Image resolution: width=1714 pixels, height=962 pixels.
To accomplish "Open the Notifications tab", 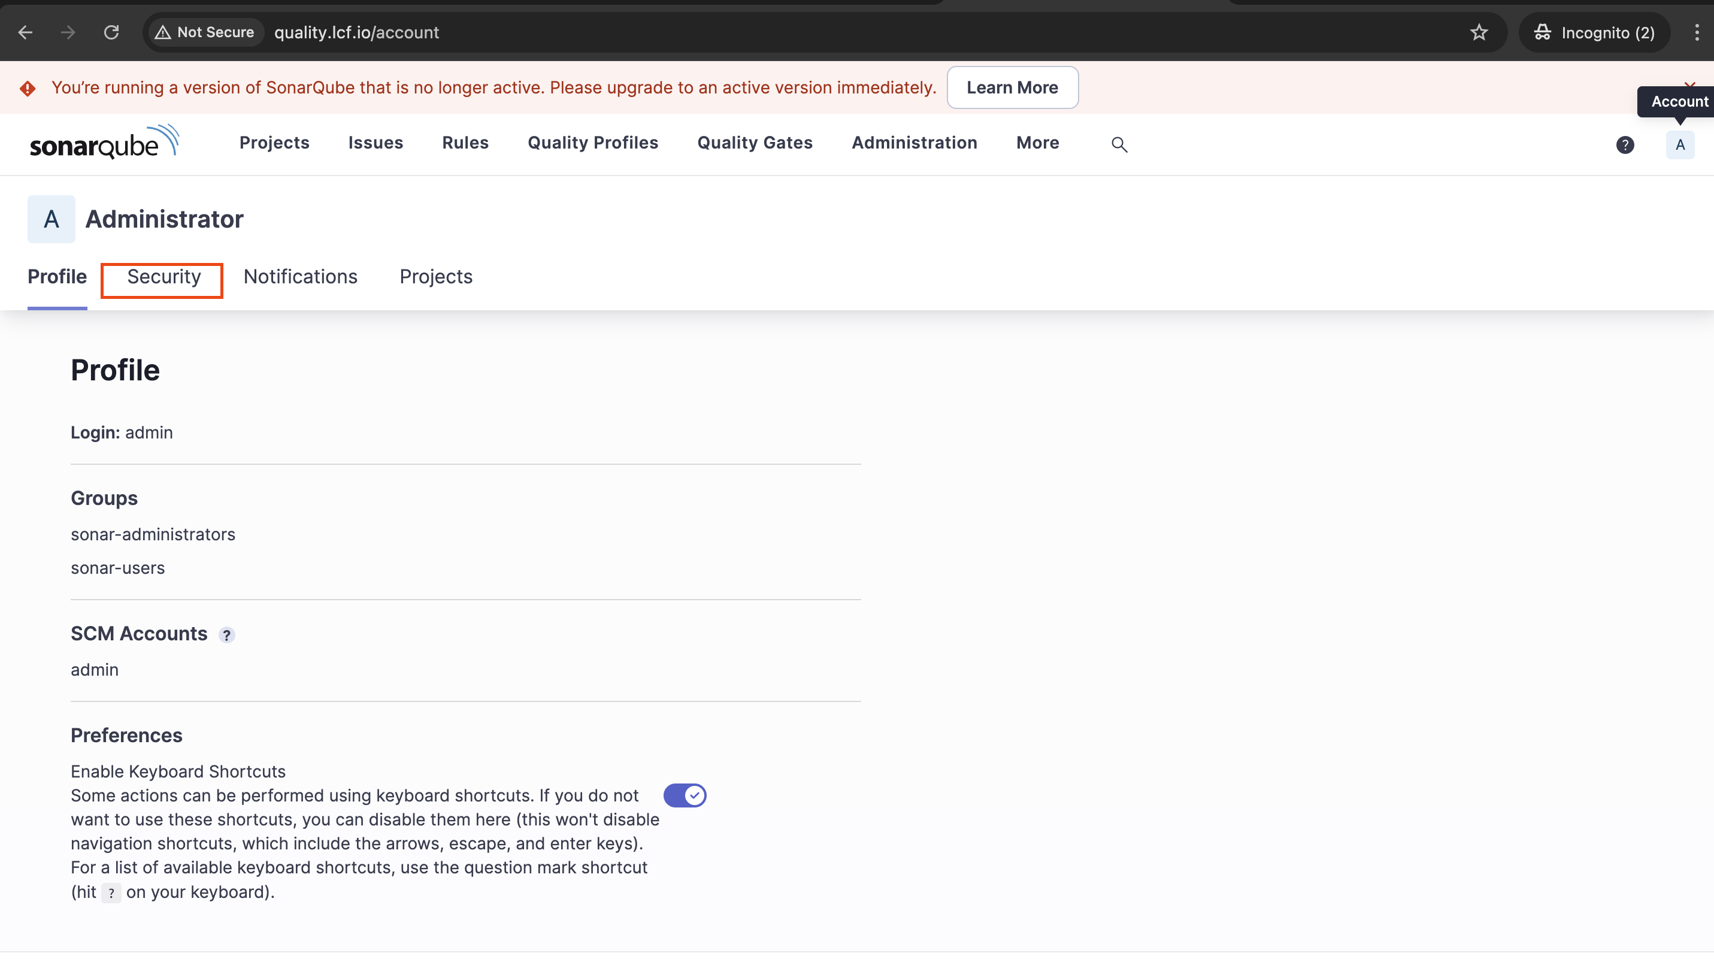I will pyautogui.click(x=300, y=277).
